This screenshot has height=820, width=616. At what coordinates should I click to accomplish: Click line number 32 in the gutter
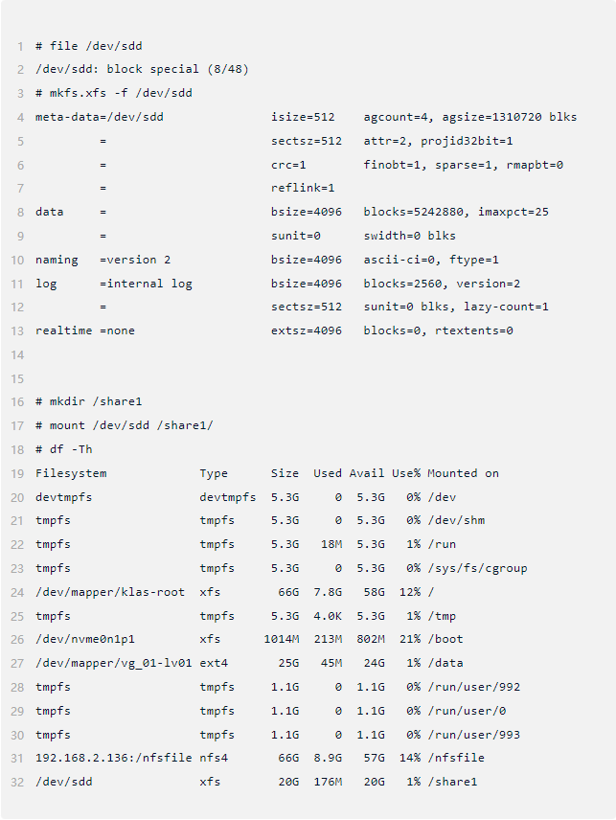coord(17,783)
